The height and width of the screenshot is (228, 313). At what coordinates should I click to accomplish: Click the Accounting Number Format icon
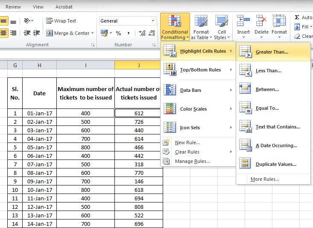pos(104,33)
